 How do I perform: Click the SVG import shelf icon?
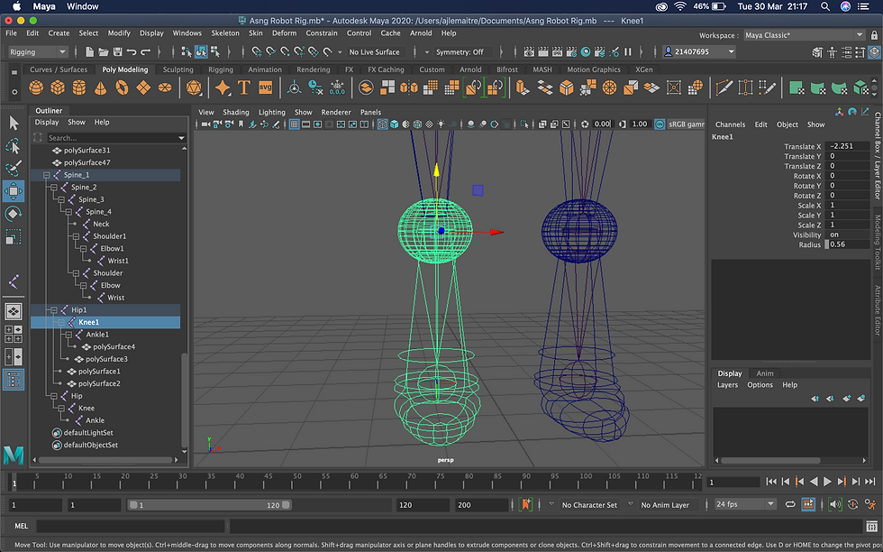265,87
